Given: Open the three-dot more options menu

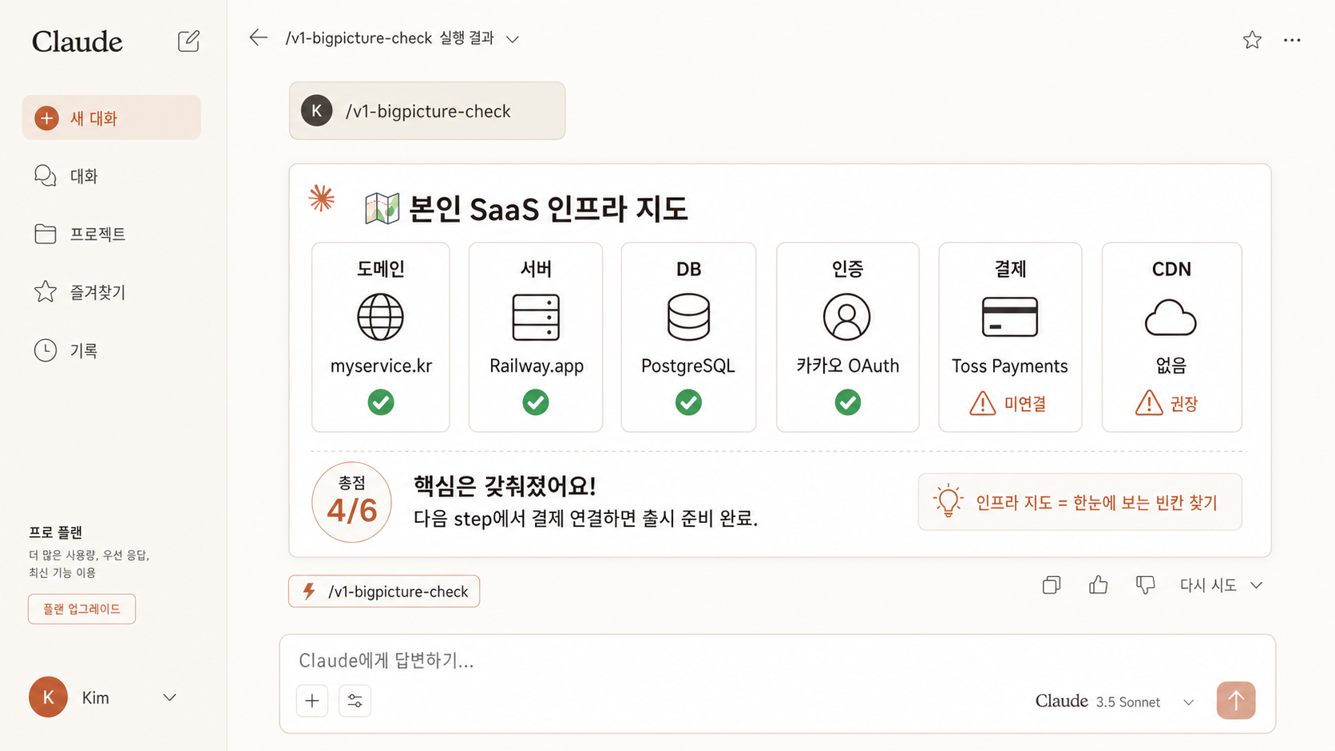Looking at the screenshot, I should 1292,40.
